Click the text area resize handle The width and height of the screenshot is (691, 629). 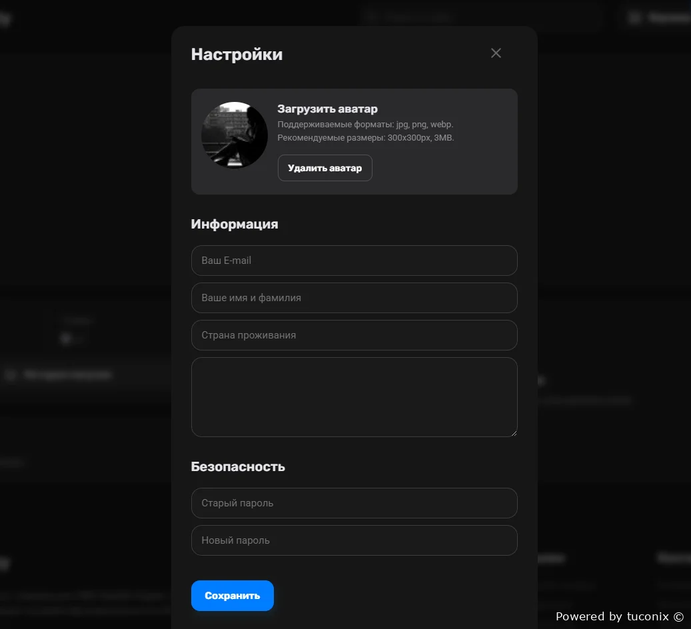tap(513, 432)
